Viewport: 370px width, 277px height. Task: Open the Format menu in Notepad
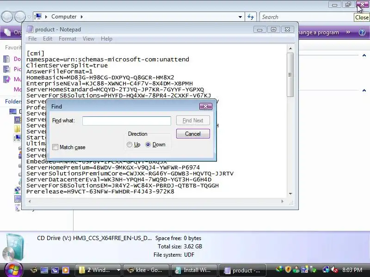tap(68, 39)
